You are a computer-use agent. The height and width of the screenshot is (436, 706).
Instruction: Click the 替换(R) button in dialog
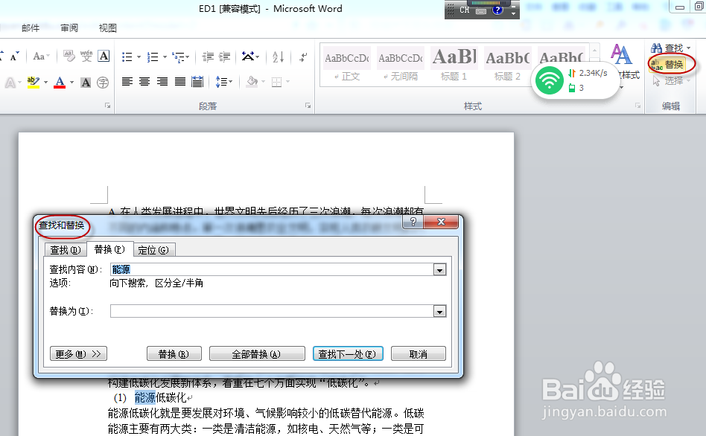click(x=174, y=353)
